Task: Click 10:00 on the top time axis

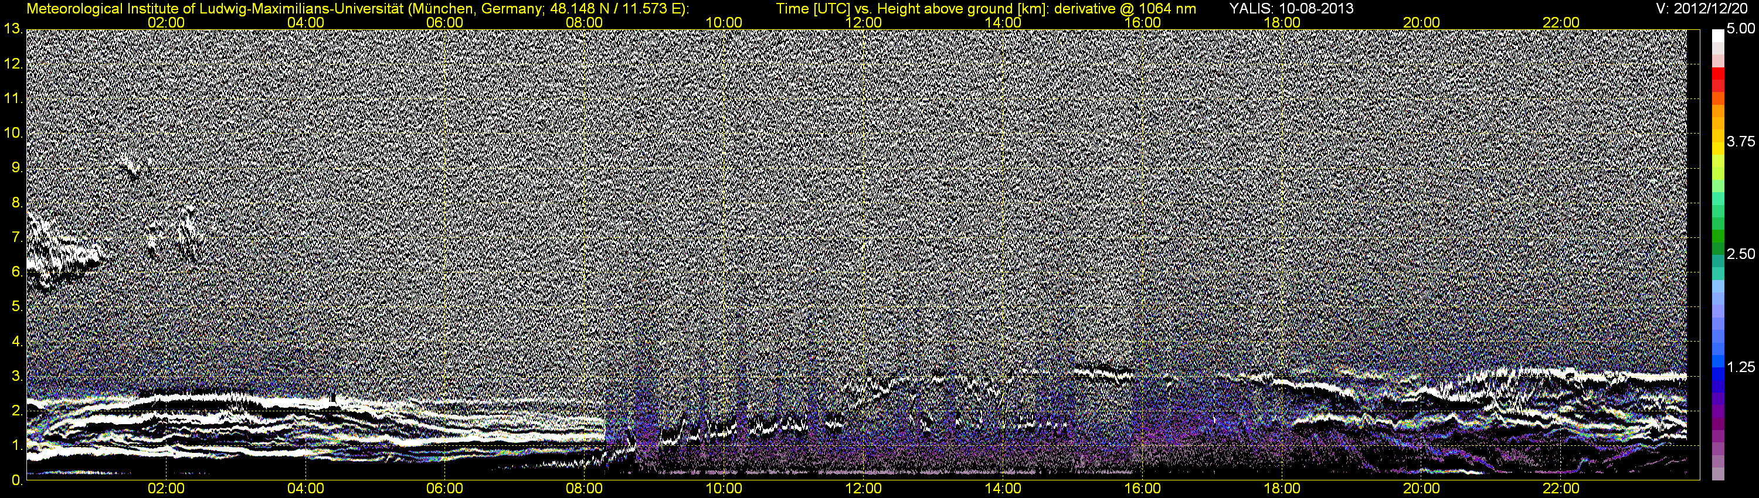Action: pyautogui.click(x=724, y=22)
